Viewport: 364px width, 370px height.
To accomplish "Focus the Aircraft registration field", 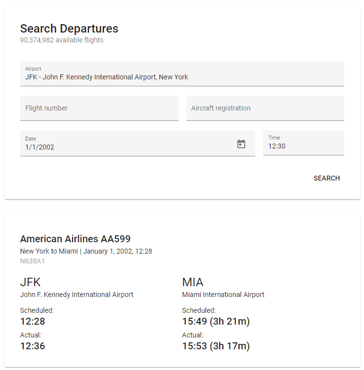I will [265, 108].
